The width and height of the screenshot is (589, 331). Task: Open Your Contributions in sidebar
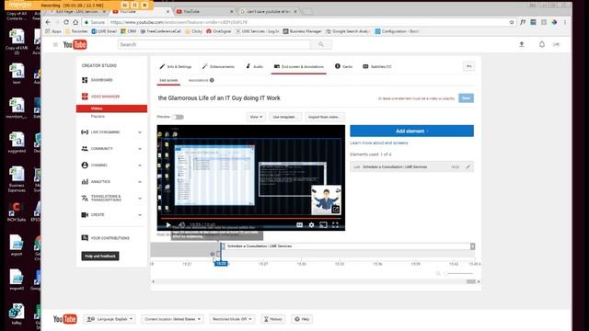106,238
